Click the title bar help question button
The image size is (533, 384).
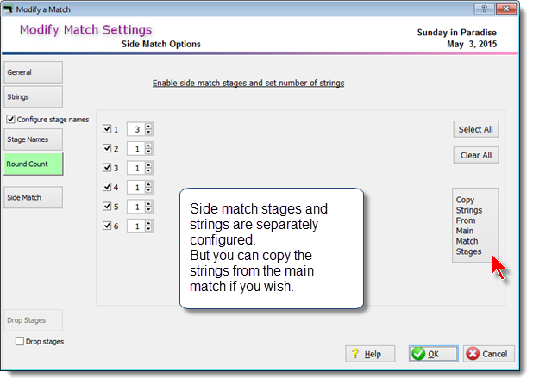tap(485, 9)
